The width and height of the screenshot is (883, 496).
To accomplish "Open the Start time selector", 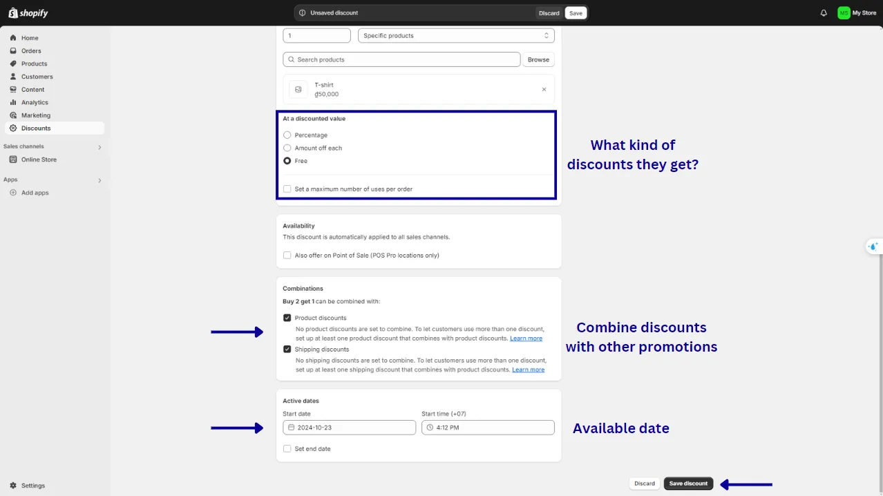I will coord(488,428).
